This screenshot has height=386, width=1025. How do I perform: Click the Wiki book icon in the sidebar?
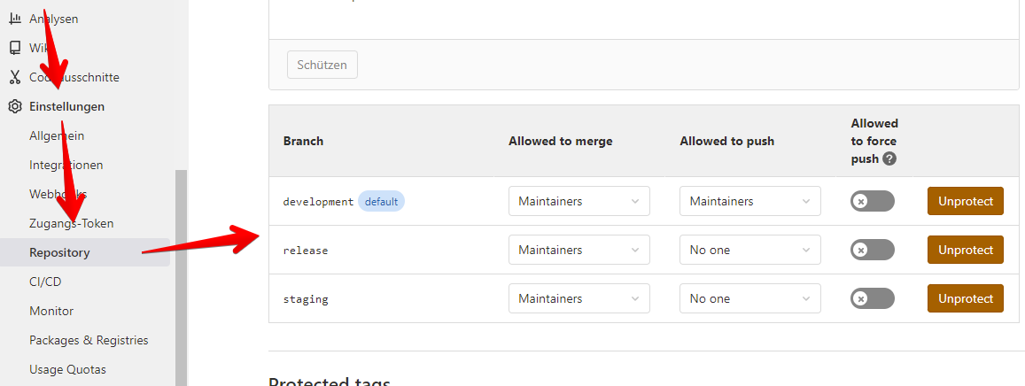15,48
